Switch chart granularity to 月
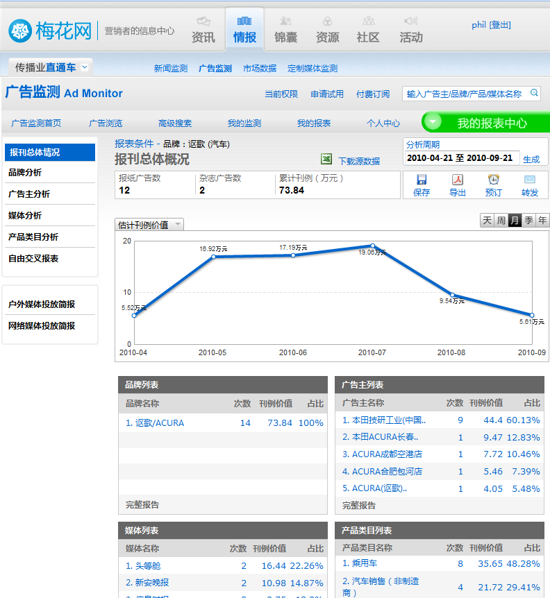The image size is (550, 598). [x=515, y=220]
